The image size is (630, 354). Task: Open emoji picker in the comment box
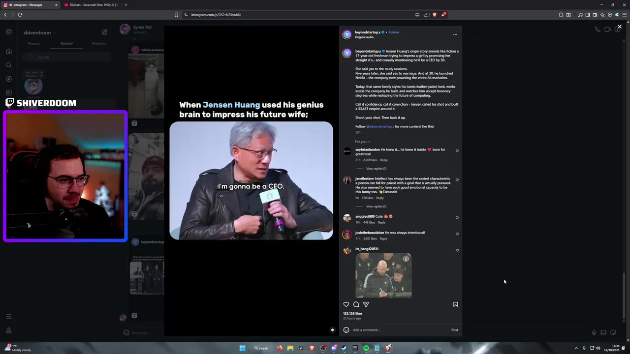coord(346,330)
